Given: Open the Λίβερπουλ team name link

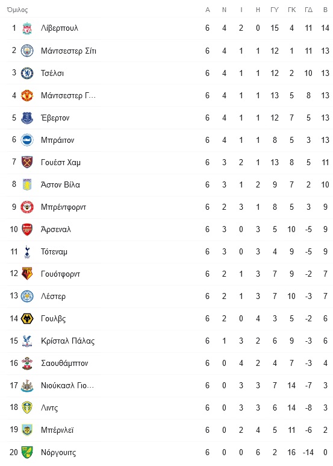Looking at the screenshot, I should pos(60,28).
